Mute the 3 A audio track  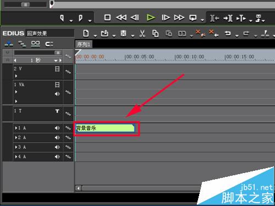coord(57,147)
